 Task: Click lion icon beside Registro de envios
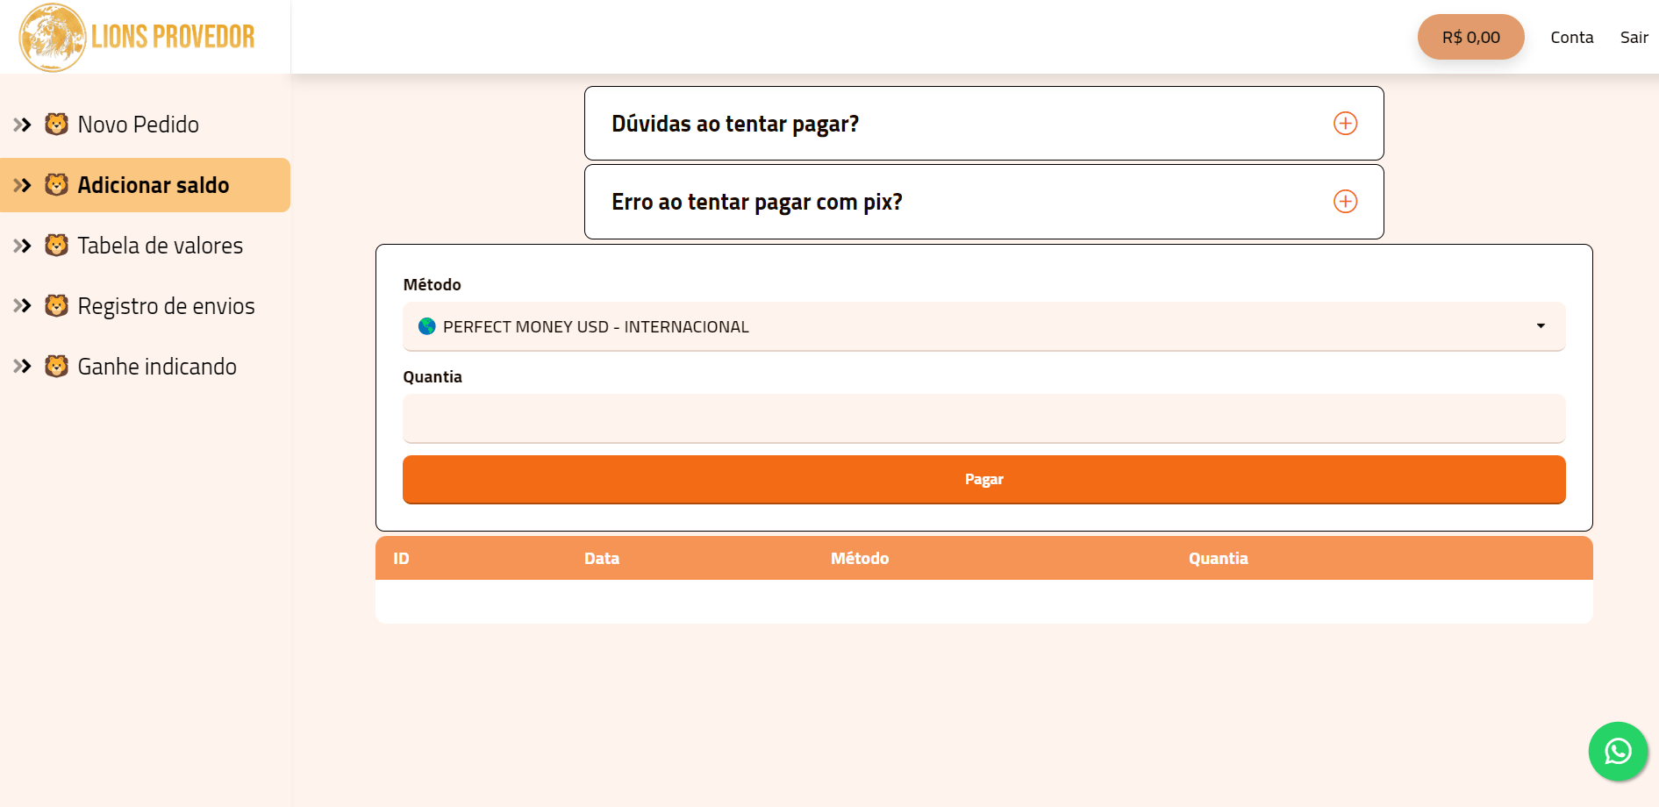(56, 306)
